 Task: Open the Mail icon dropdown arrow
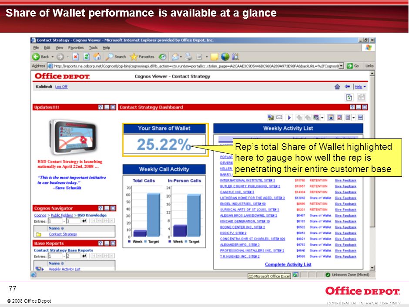tap(181, 57)
